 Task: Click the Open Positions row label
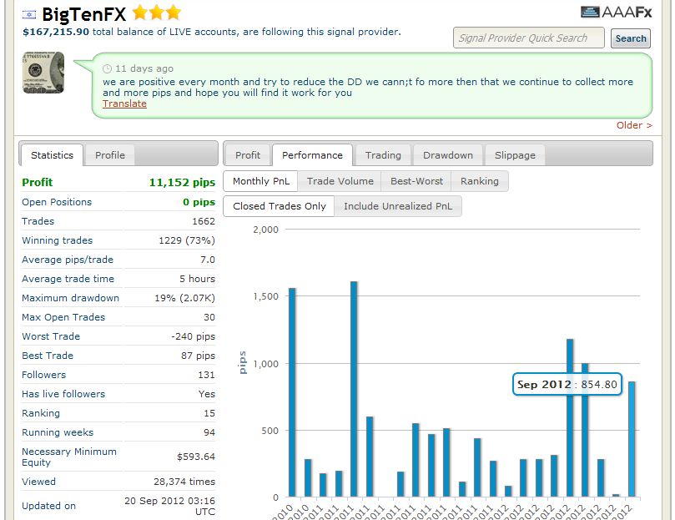point(57,202)
